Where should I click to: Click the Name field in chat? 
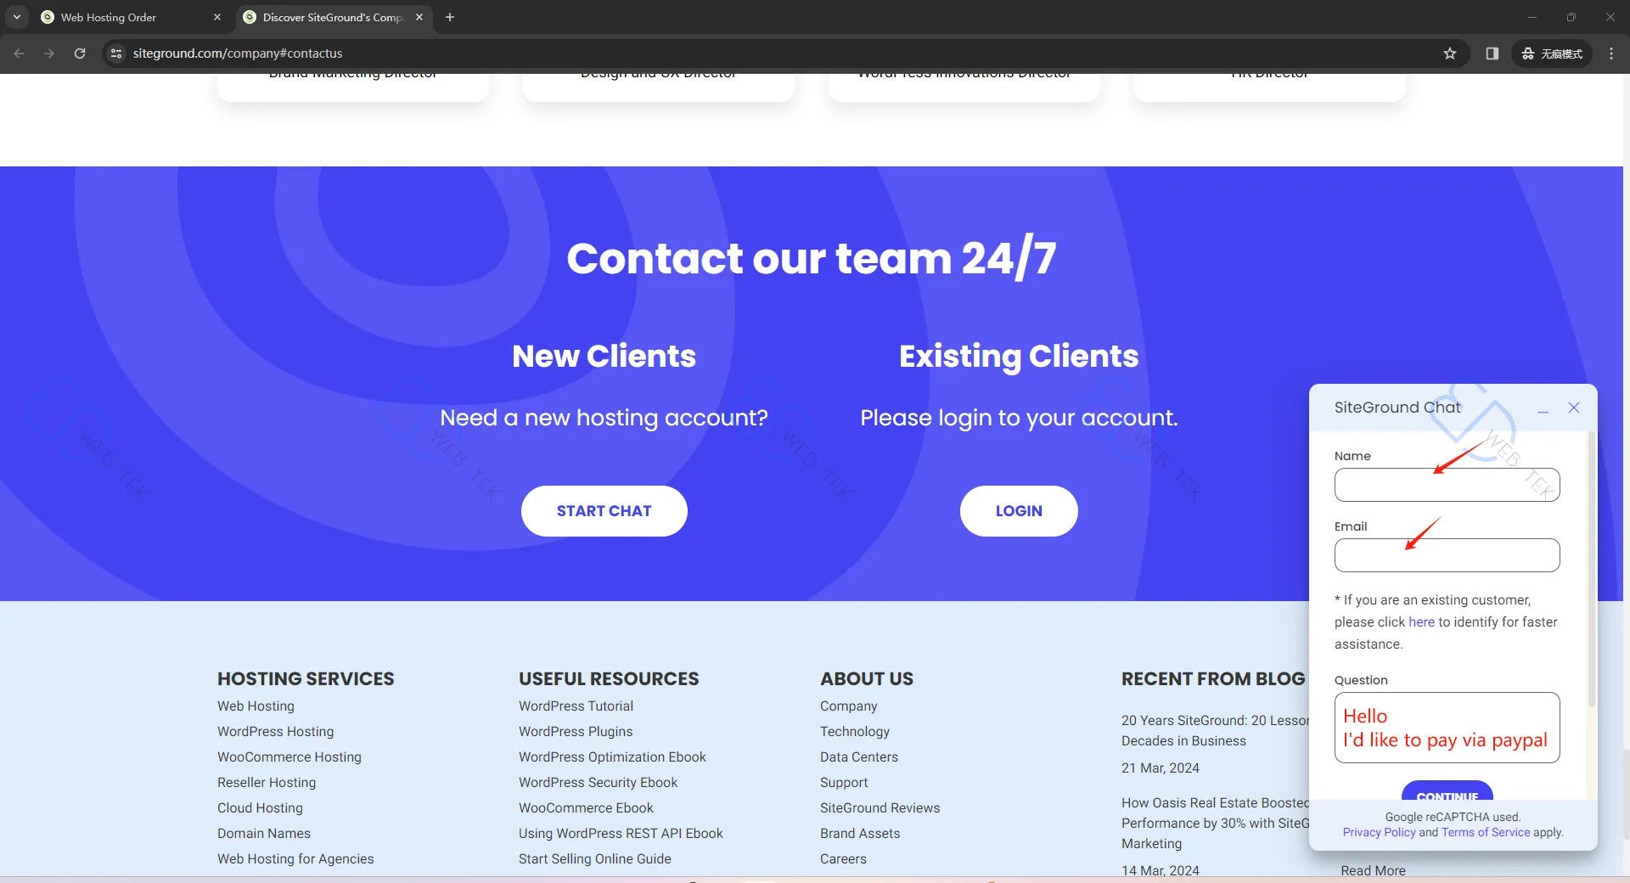coord(1447,485)
